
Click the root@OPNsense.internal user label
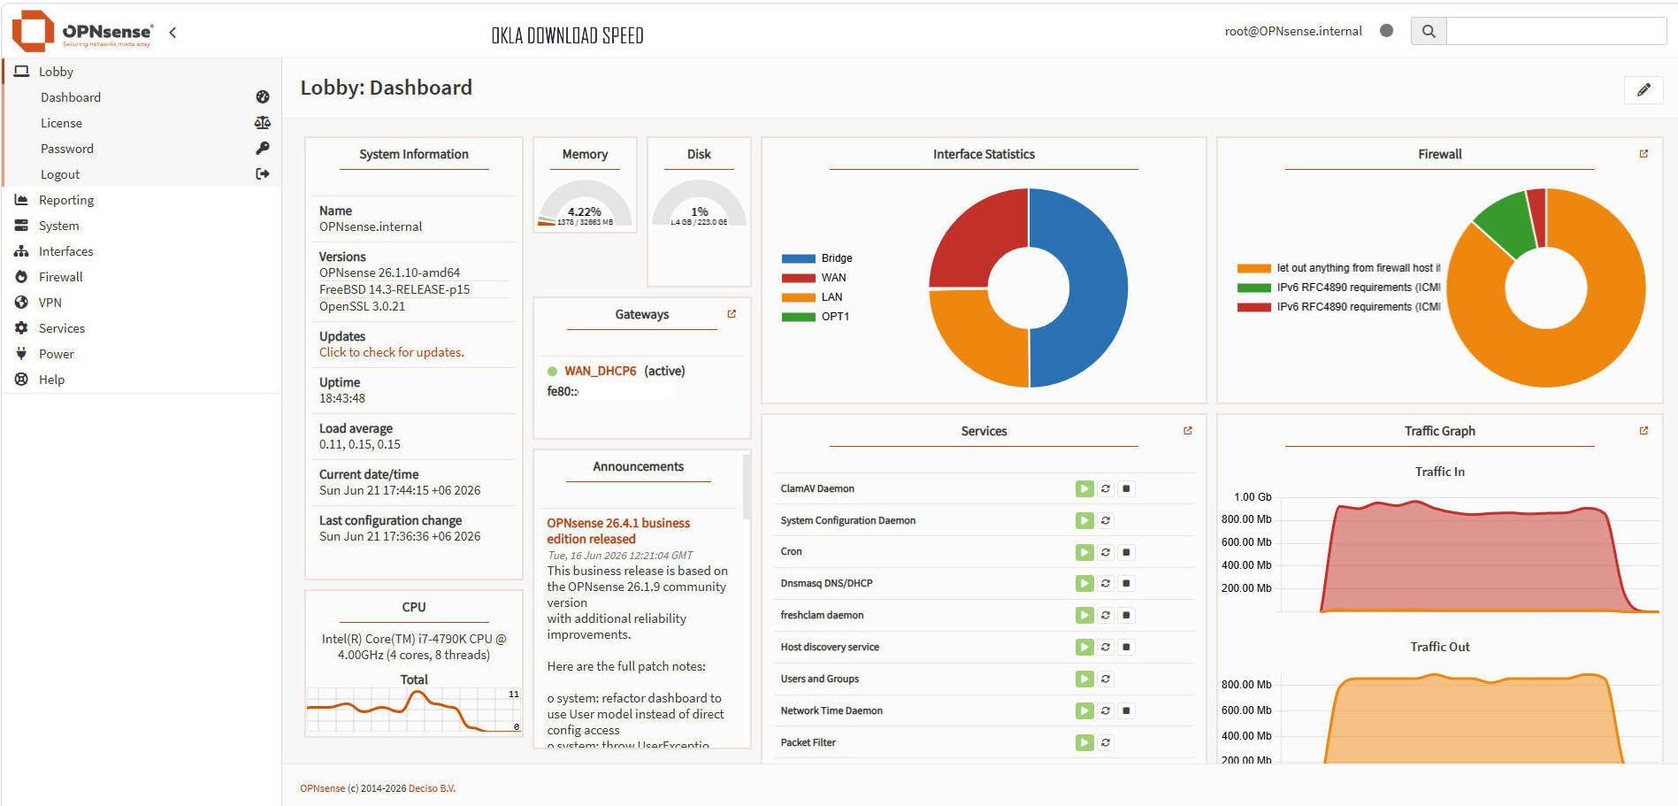tap(1293, 31)
